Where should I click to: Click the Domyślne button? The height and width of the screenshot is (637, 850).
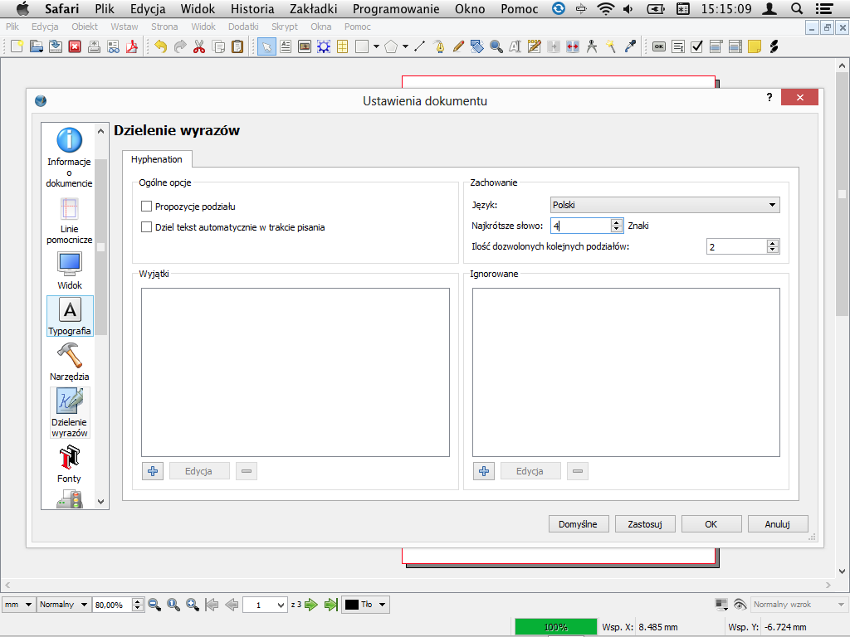point(579,524)
